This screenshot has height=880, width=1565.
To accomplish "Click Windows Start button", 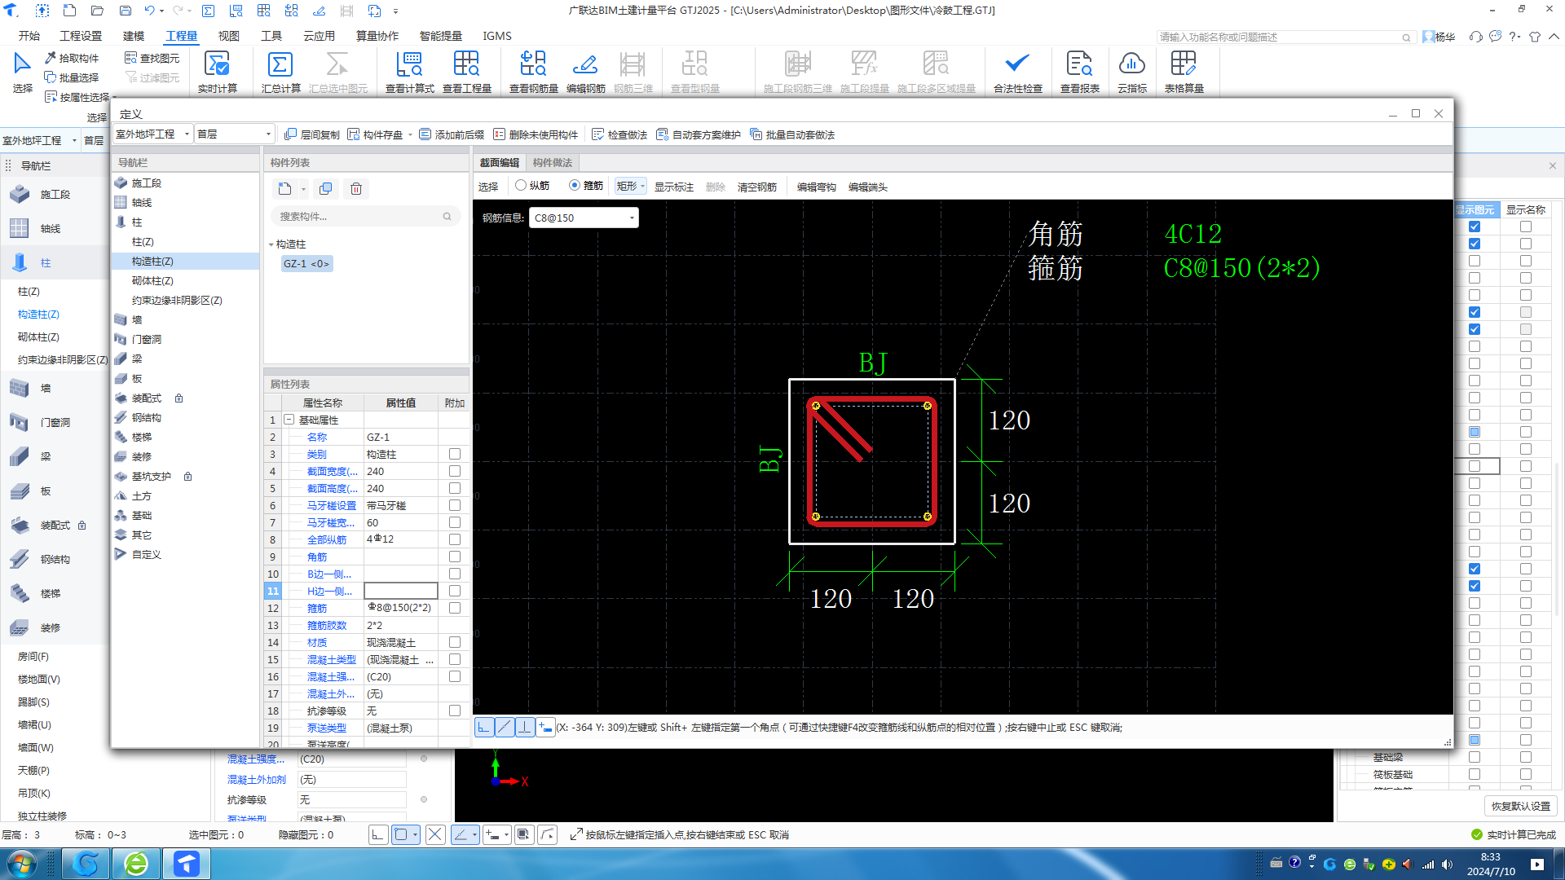I will click(22, 864).
